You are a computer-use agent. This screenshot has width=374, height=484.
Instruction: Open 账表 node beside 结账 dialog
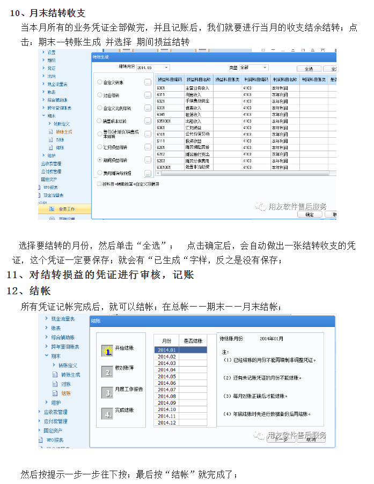[56, 328]
